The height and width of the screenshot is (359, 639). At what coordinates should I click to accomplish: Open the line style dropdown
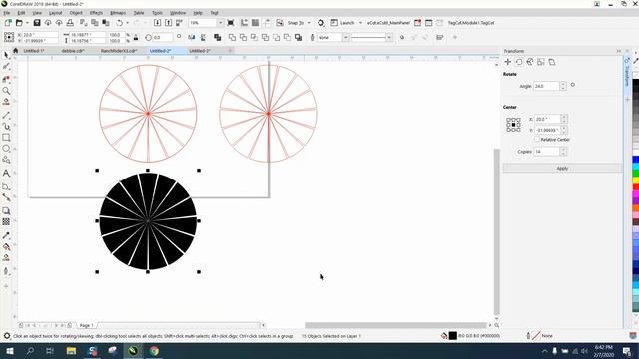click(x=389, y=38)
